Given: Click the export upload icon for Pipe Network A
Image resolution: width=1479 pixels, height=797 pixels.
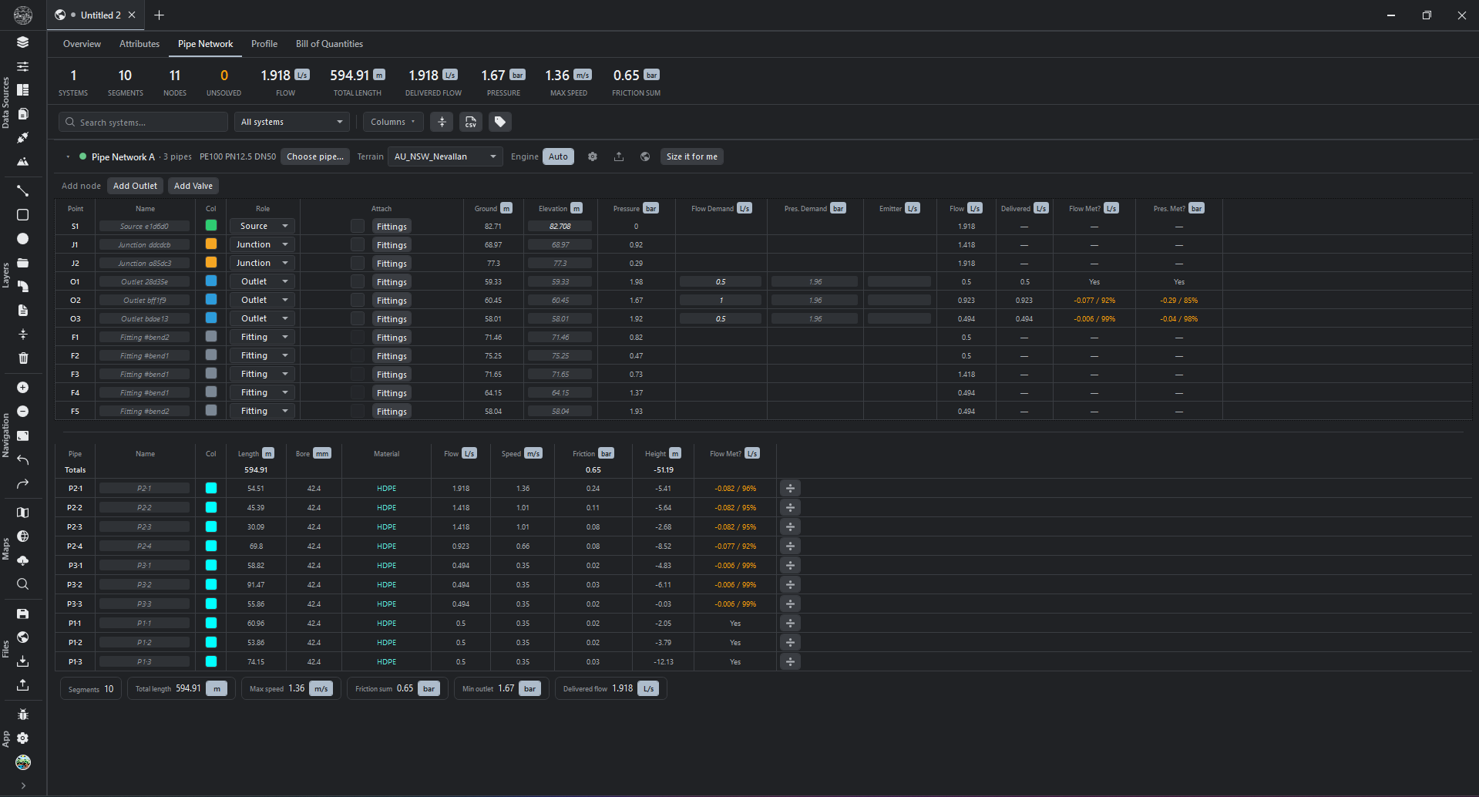Looking at the screenshot, I should tap(619, 156).
